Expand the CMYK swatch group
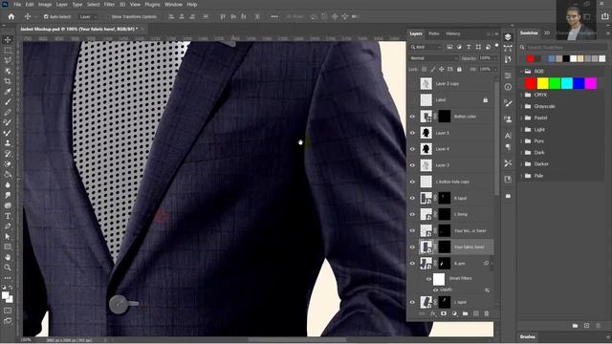 522,95
